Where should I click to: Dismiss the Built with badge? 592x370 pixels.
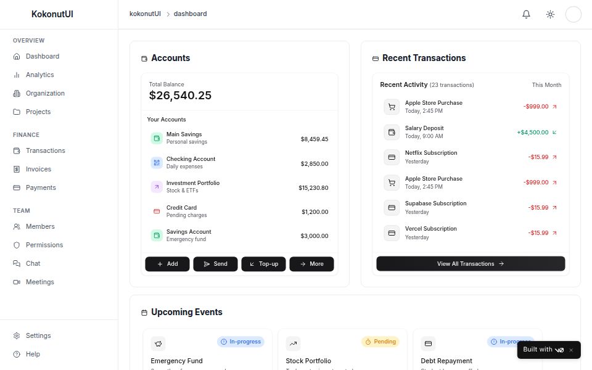[x=571, y=350]
